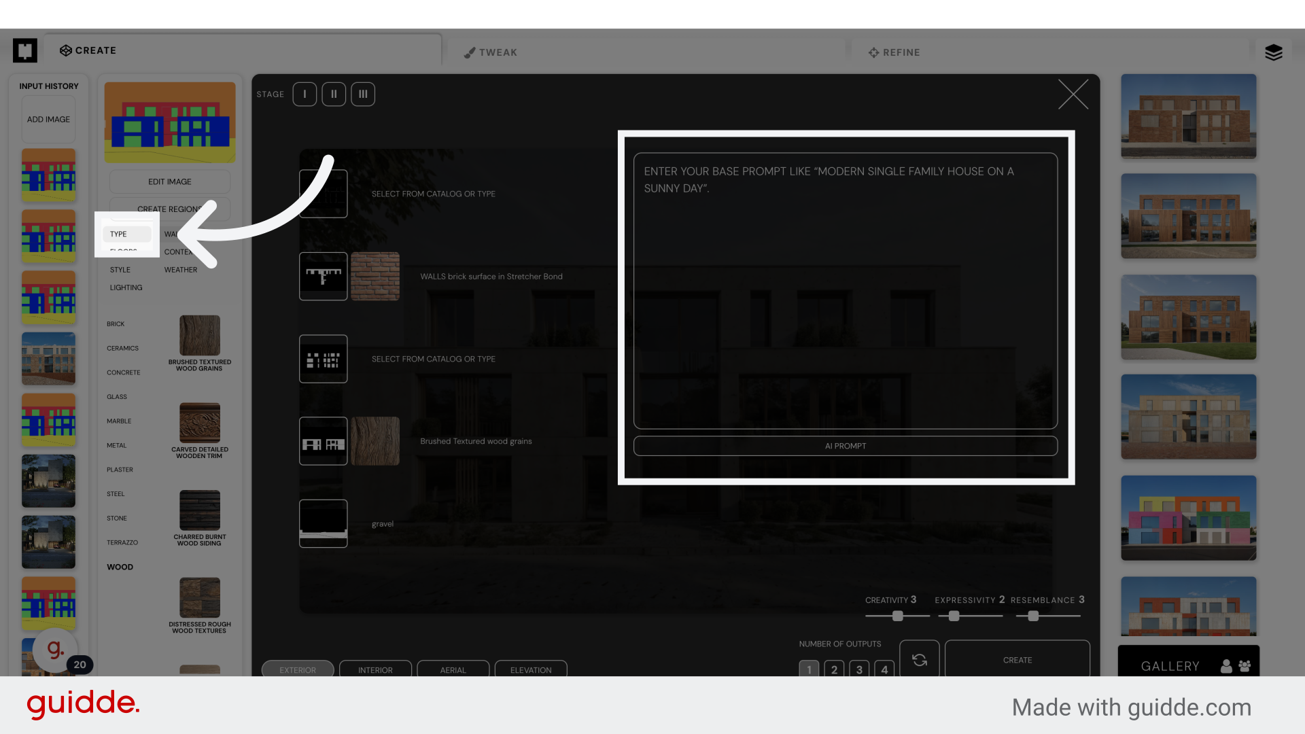
Task: Click the windows region mask icon
Action: 324,359
